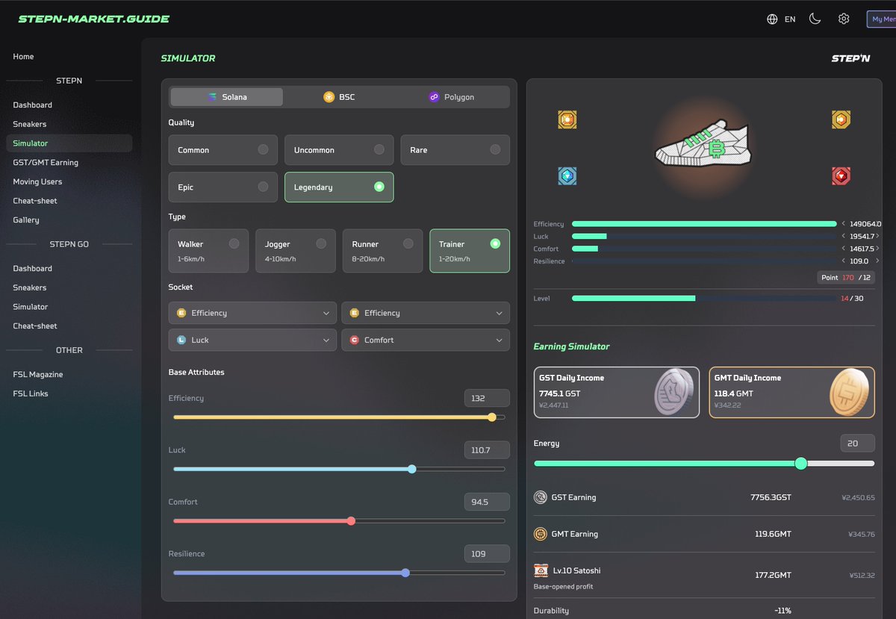Toggle dark mode moon icon

815,19
